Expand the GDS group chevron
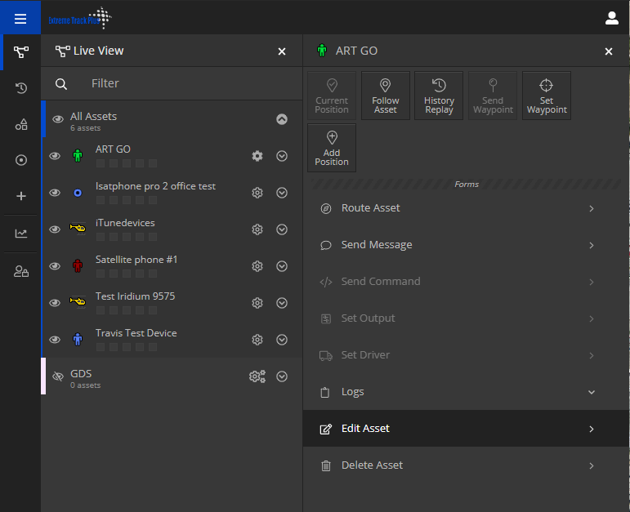630x512 pixels. pos(282,376)
